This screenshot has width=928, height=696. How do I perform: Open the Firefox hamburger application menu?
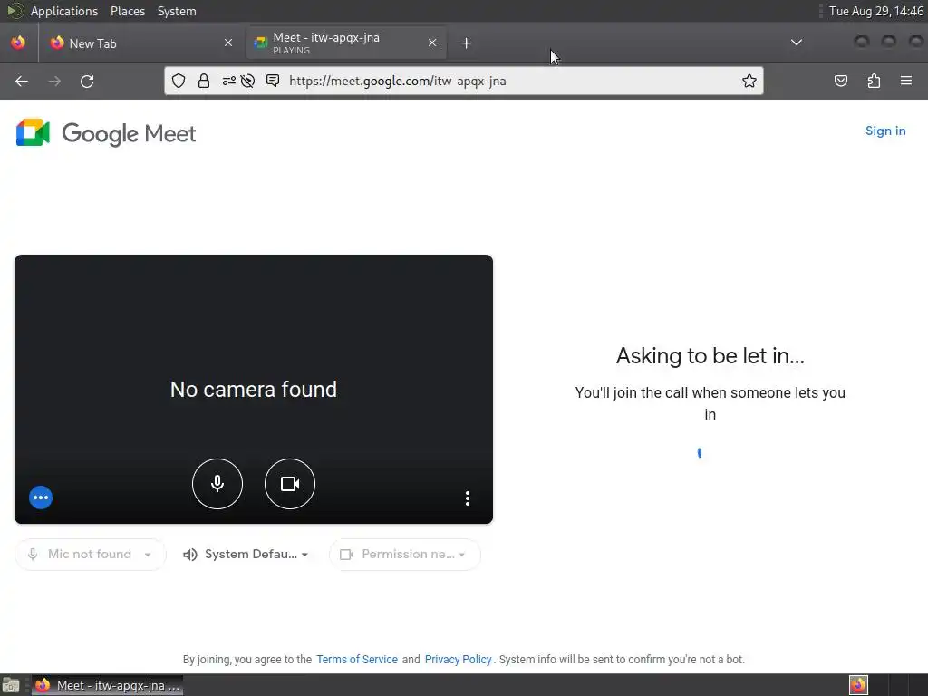pyautogui.click(x=906, y=81)
